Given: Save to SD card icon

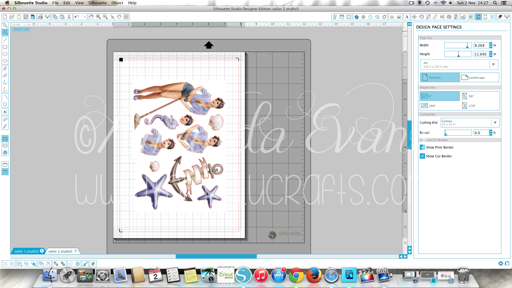Looking at the screenshot, I should click(33, 17).
